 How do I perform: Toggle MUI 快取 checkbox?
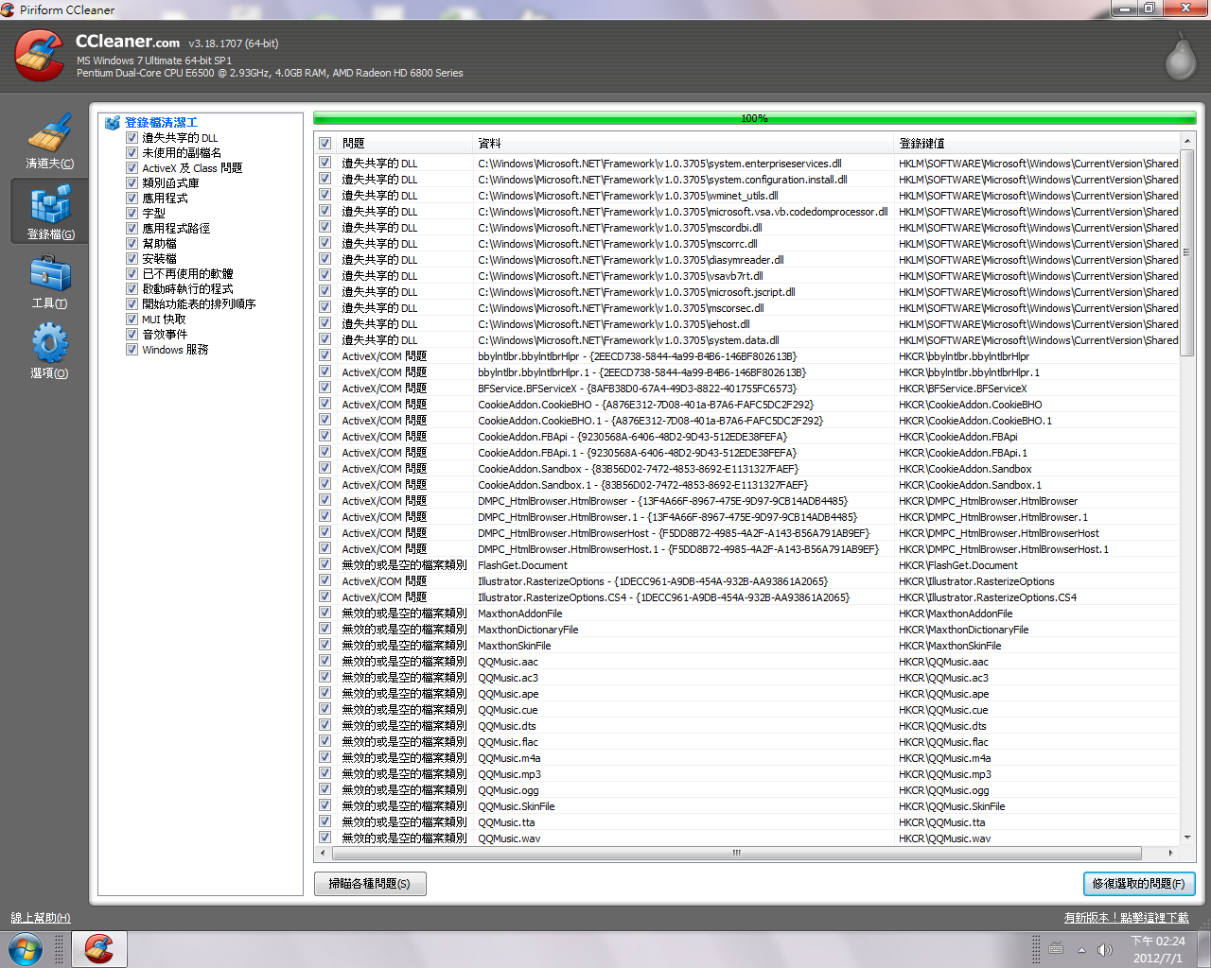tap(132, 320)
